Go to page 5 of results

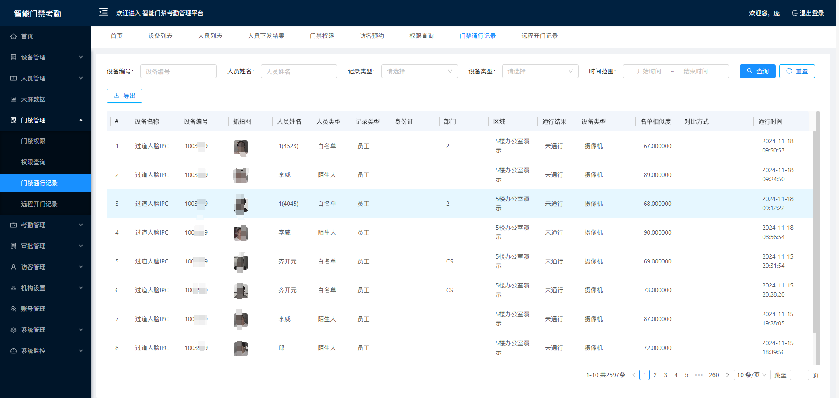(x=686, y=375)
